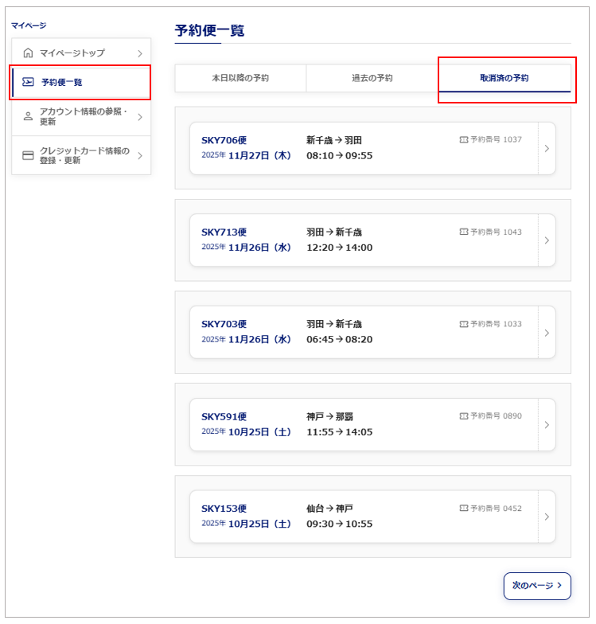Click the person icon beside アカウント情報の参照・更新
Viewport: 596px width, 624px height.
click(x=28, y=116)
